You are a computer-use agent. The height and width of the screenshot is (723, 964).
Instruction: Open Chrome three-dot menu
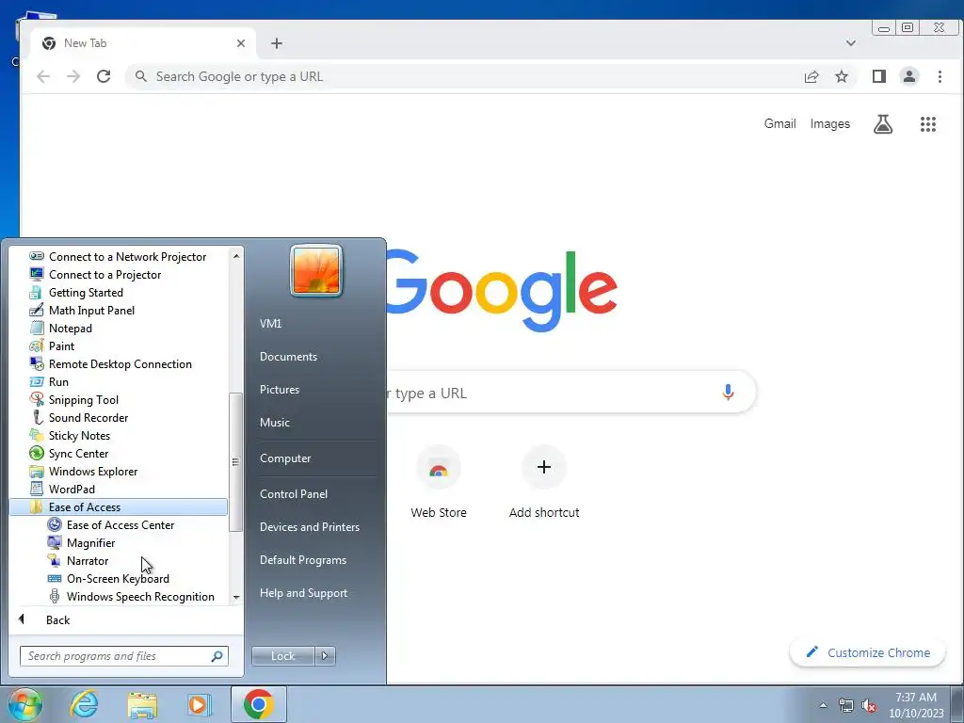(940, 76)
